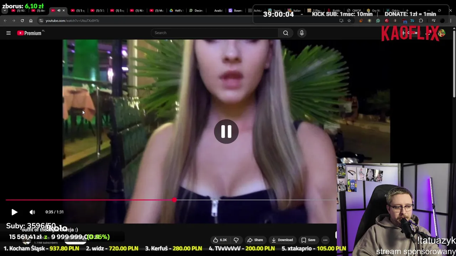Switch to the "(1) Nin" tab
This screenshot has width=456, height=256.
coord(137,11)
